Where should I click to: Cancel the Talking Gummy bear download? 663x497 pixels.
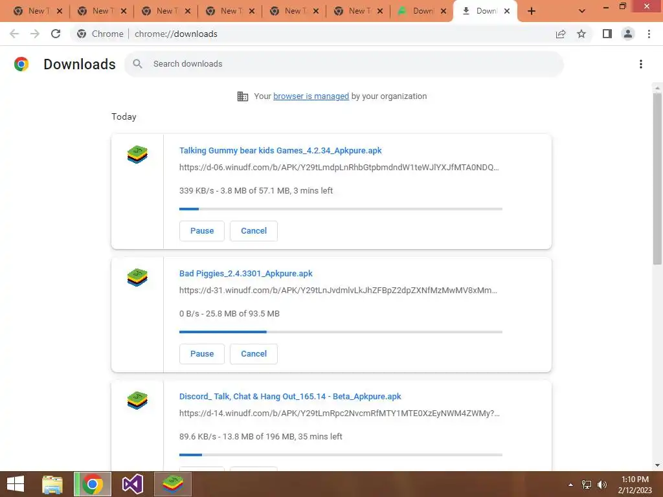(254, 231)
